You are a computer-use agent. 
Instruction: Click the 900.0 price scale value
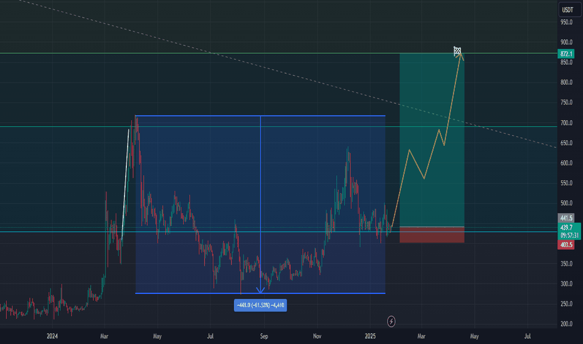tap(567, 43)
